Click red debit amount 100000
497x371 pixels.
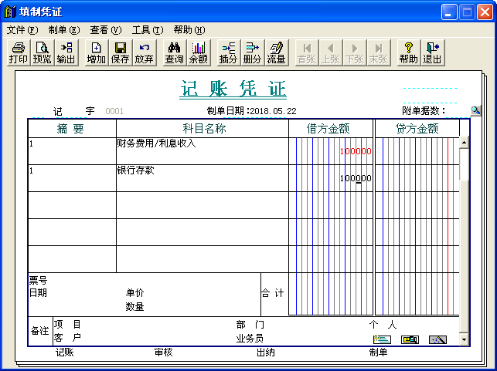point(356,151)
